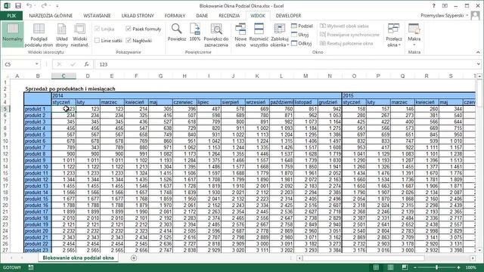Add a new sheet with the plus button

(x=134, y=258)
